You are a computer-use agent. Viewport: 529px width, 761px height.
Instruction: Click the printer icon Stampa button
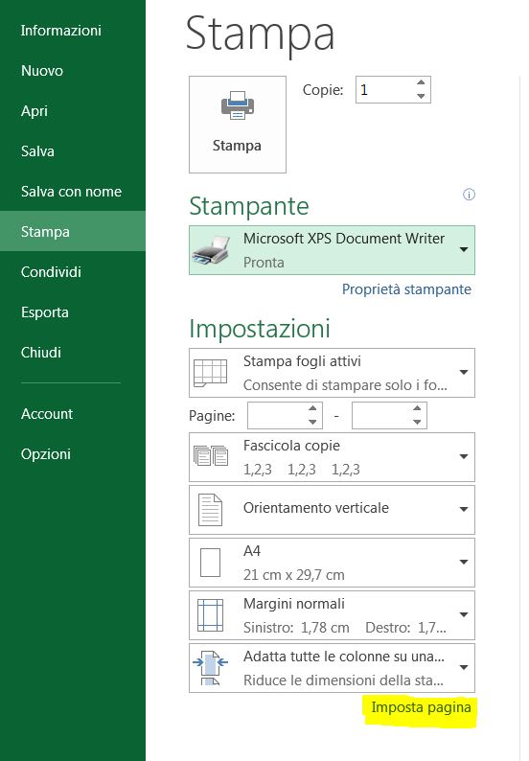[238, 125]
